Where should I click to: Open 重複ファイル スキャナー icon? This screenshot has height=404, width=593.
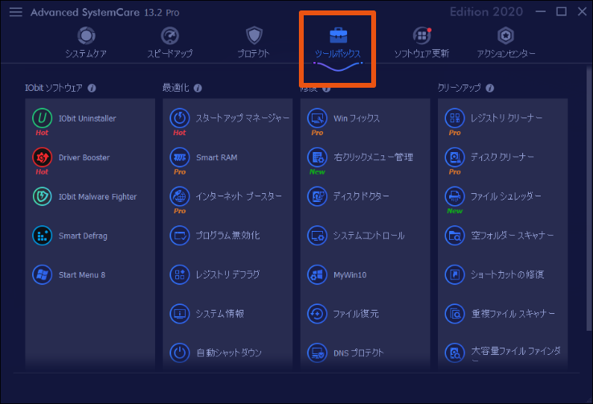click(x=455, y=314)
